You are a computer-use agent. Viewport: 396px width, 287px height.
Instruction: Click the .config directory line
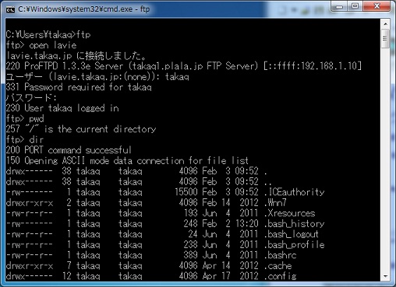pyautogui.click(x=151, y=276)
